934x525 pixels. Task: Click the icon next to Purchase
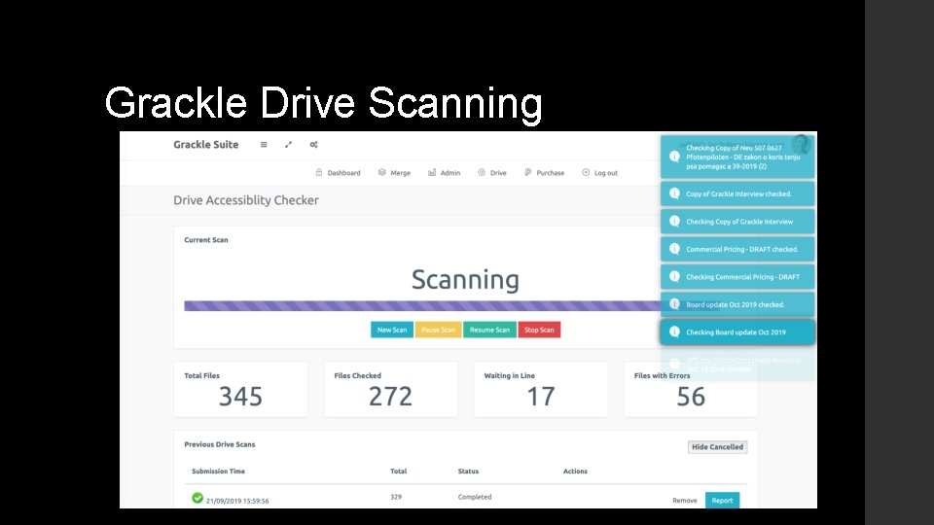[x=527, y=173]
